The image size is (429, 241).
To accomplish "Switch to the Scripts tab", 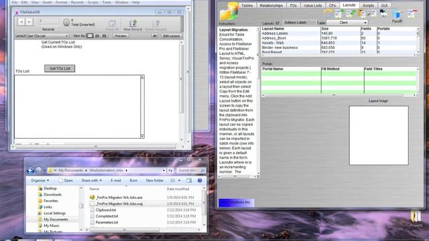I will coord(368,5).
